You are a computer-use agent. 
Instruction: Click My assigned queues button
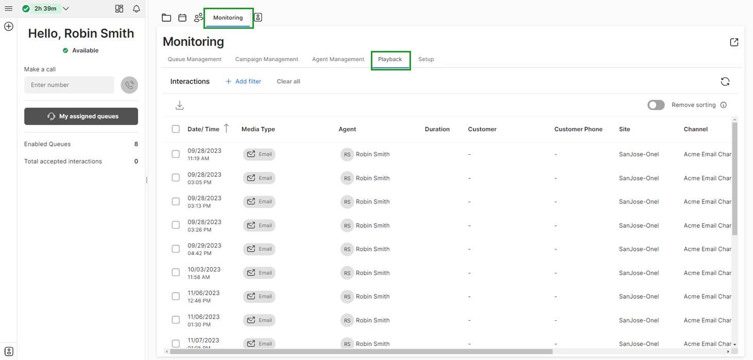(x=81, y=116)
